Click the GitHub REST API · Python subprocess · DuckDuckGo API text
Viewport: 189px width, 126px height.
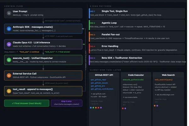(x=39, y=77)
